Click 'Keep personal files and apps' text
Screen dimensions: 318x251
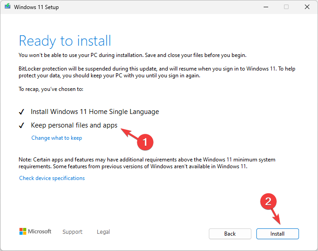[74, 126]
